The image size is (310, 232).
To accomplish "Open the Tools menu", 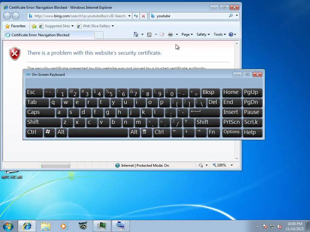I will [220, 34].
